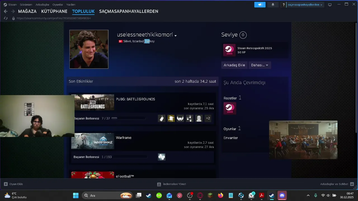Viewport: 358px width, 201px height.
Task: Open the Steam announcements megaphone button
Action: 260,4
